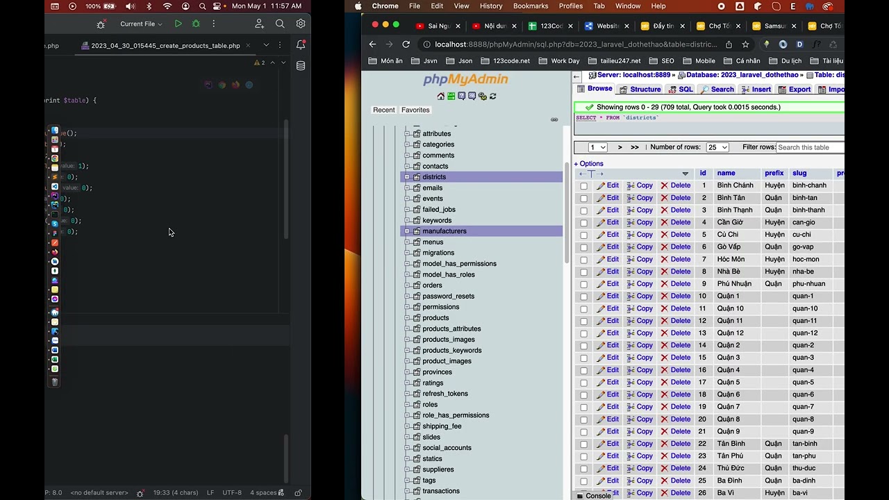
Task: Check the row checkbox for Bình Chánh
Action: (583, 186)
